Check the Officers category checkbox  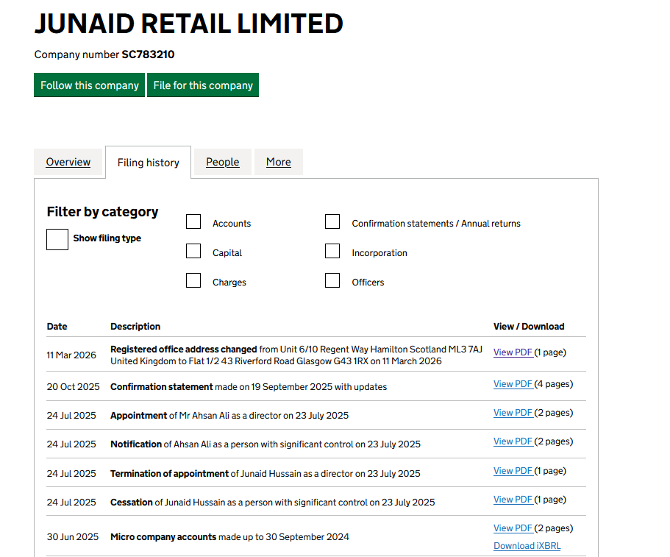332,281
